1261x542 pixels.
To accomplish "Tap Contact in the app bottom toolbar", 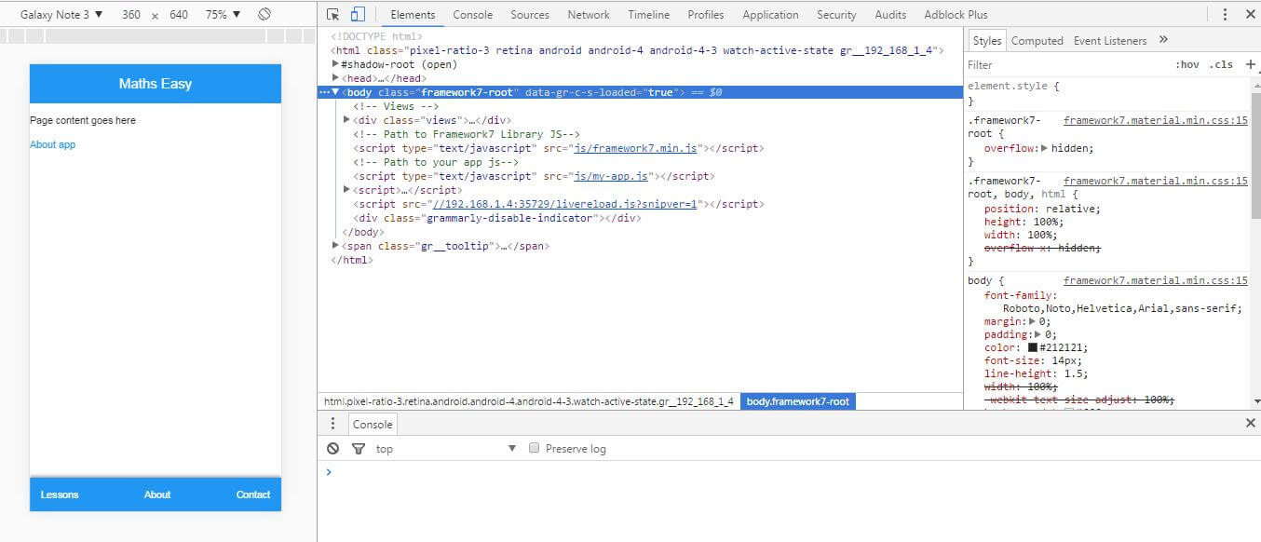I will (252, 495).
